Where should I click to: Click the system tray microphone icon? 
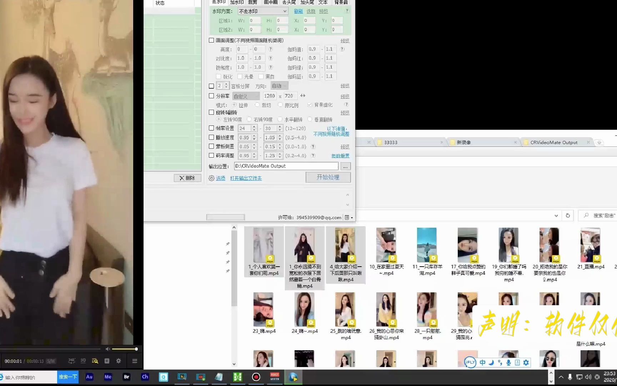pos(570,377)
